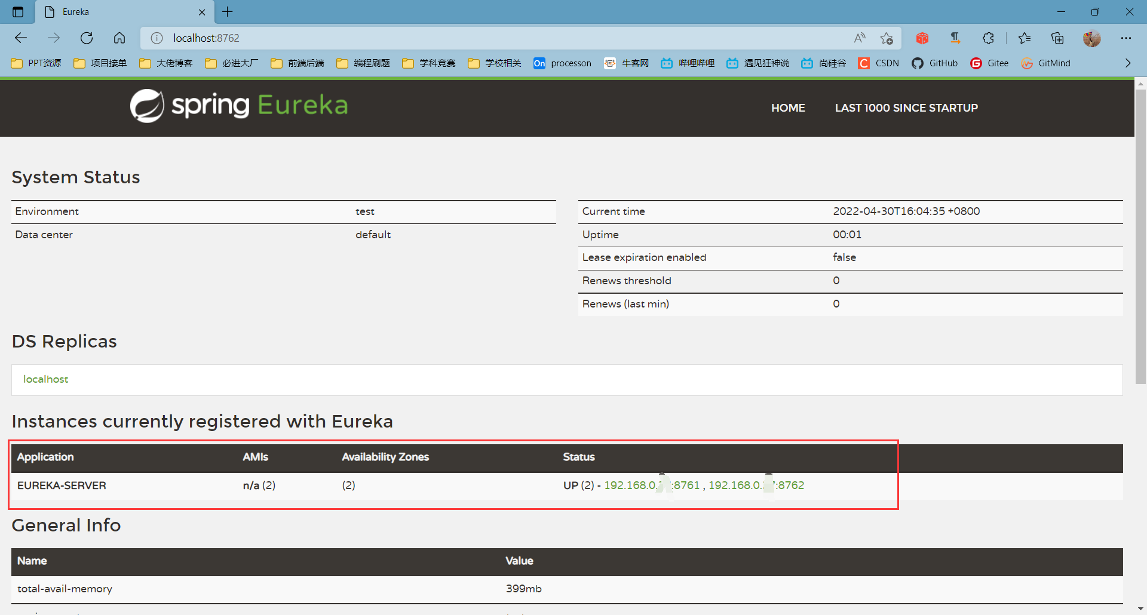
Task: Open the processon bookmark
Action: 562,63
